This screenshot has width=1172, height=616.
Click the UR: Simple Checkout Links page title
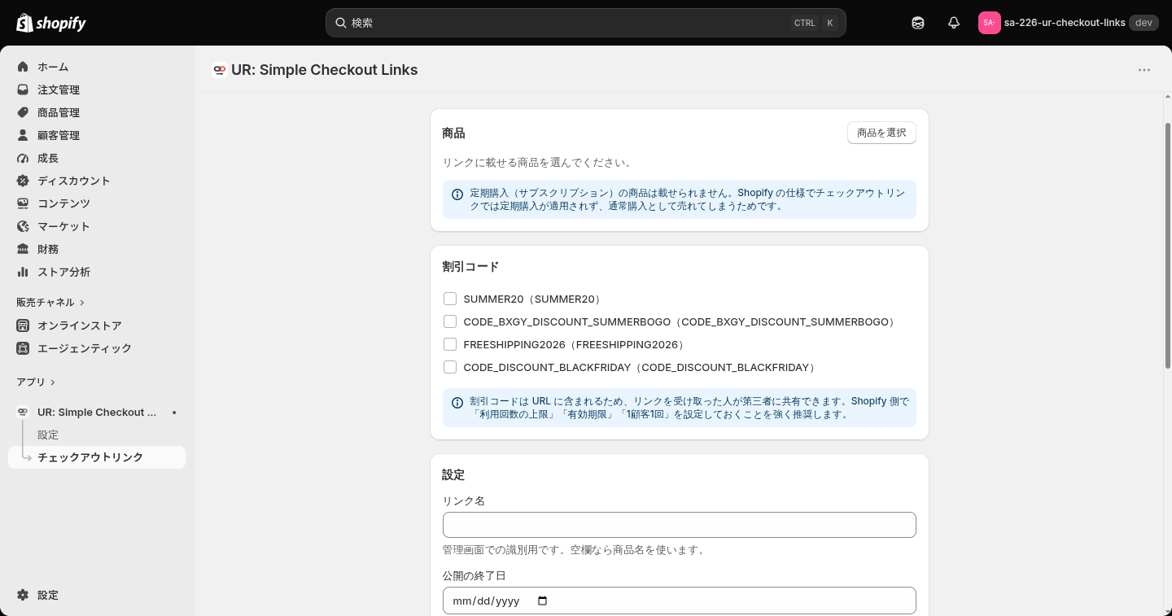[325, 70]
